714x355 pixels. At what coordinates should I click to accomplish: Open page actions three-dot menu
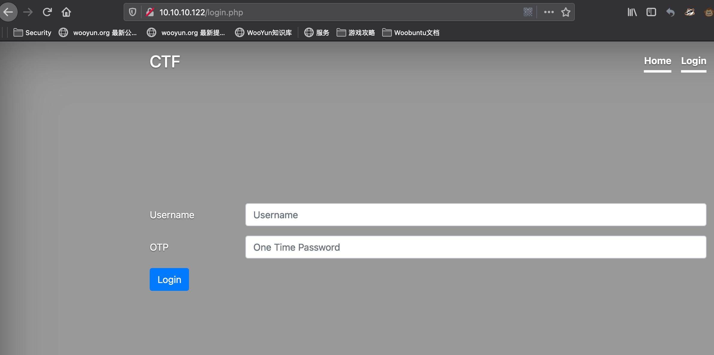(x=549, y=12)
